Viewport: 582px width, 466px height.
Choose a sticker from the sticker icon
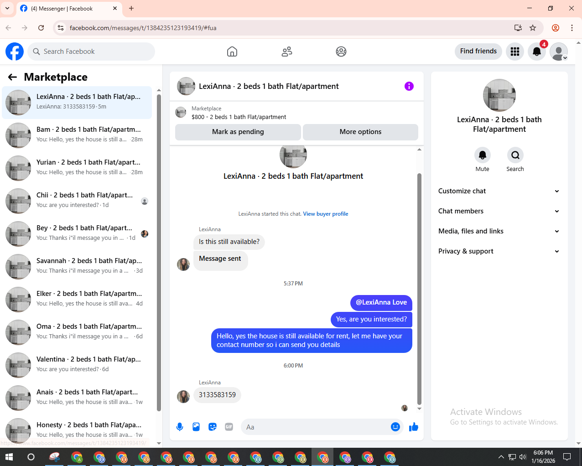pyautogui.click(x=213, y=427)
